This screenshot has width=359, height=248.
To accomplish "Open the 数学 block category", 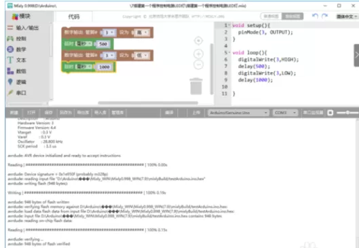I will [x=17, y=50].
